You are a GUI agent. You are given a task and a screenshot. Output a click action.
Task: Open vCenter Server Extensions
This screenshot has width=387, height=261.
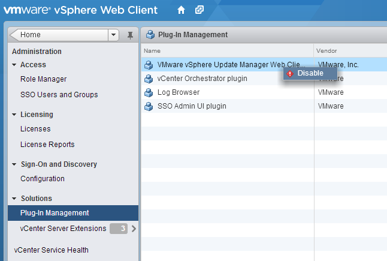pyautogui.click(x=63, y=229)
